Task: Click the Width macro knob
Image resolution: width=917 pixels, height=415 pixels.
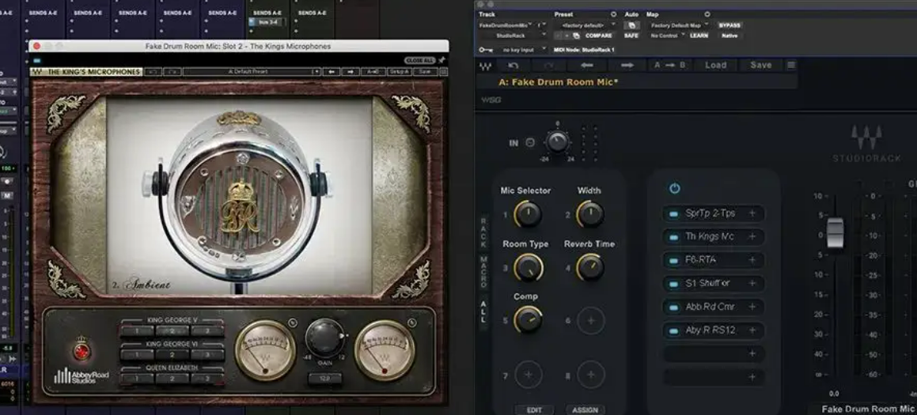Action: pos(590,214)
